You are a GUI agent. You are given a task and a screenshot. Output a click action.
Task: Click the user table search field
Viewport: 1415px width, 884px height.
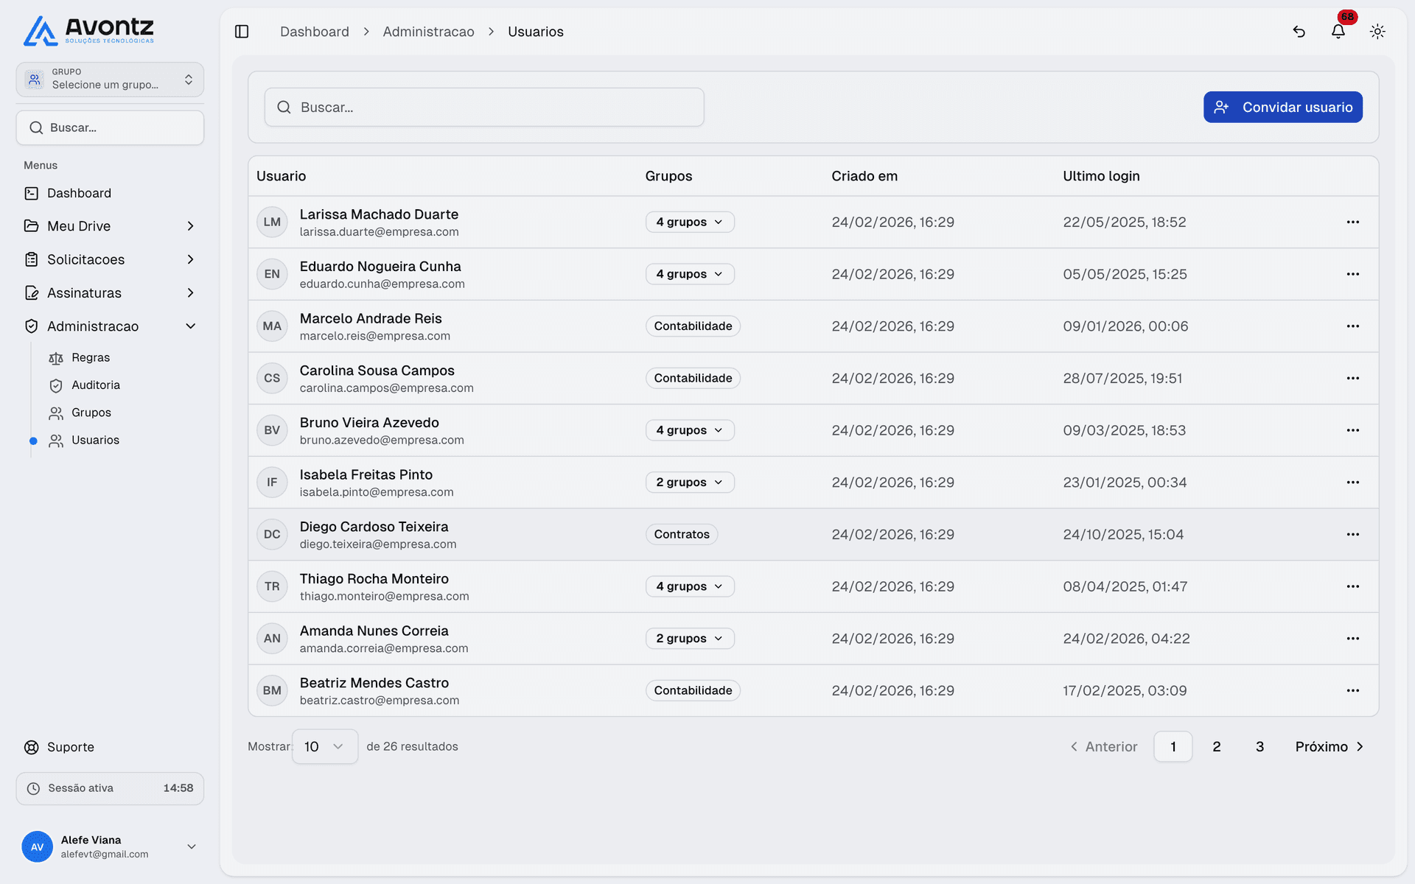[484, 108]
